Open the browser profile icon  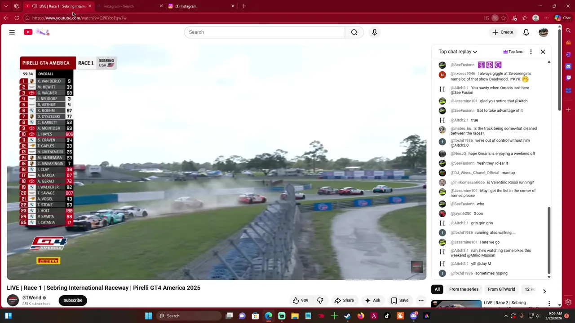(x=535, y=18)
